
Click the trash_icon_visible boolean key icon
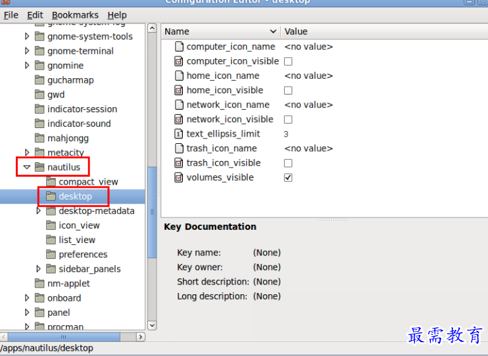click(179, 163)
